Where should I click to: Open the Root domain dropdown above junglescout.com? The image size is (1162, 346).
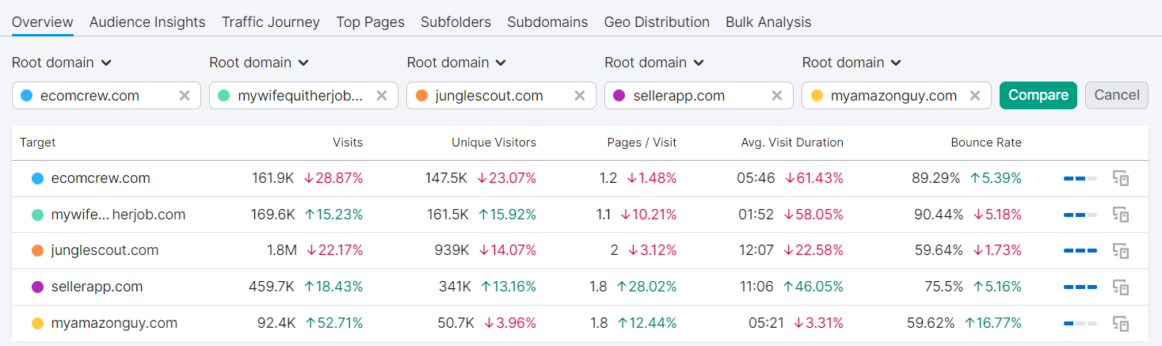tap(456, 63)
